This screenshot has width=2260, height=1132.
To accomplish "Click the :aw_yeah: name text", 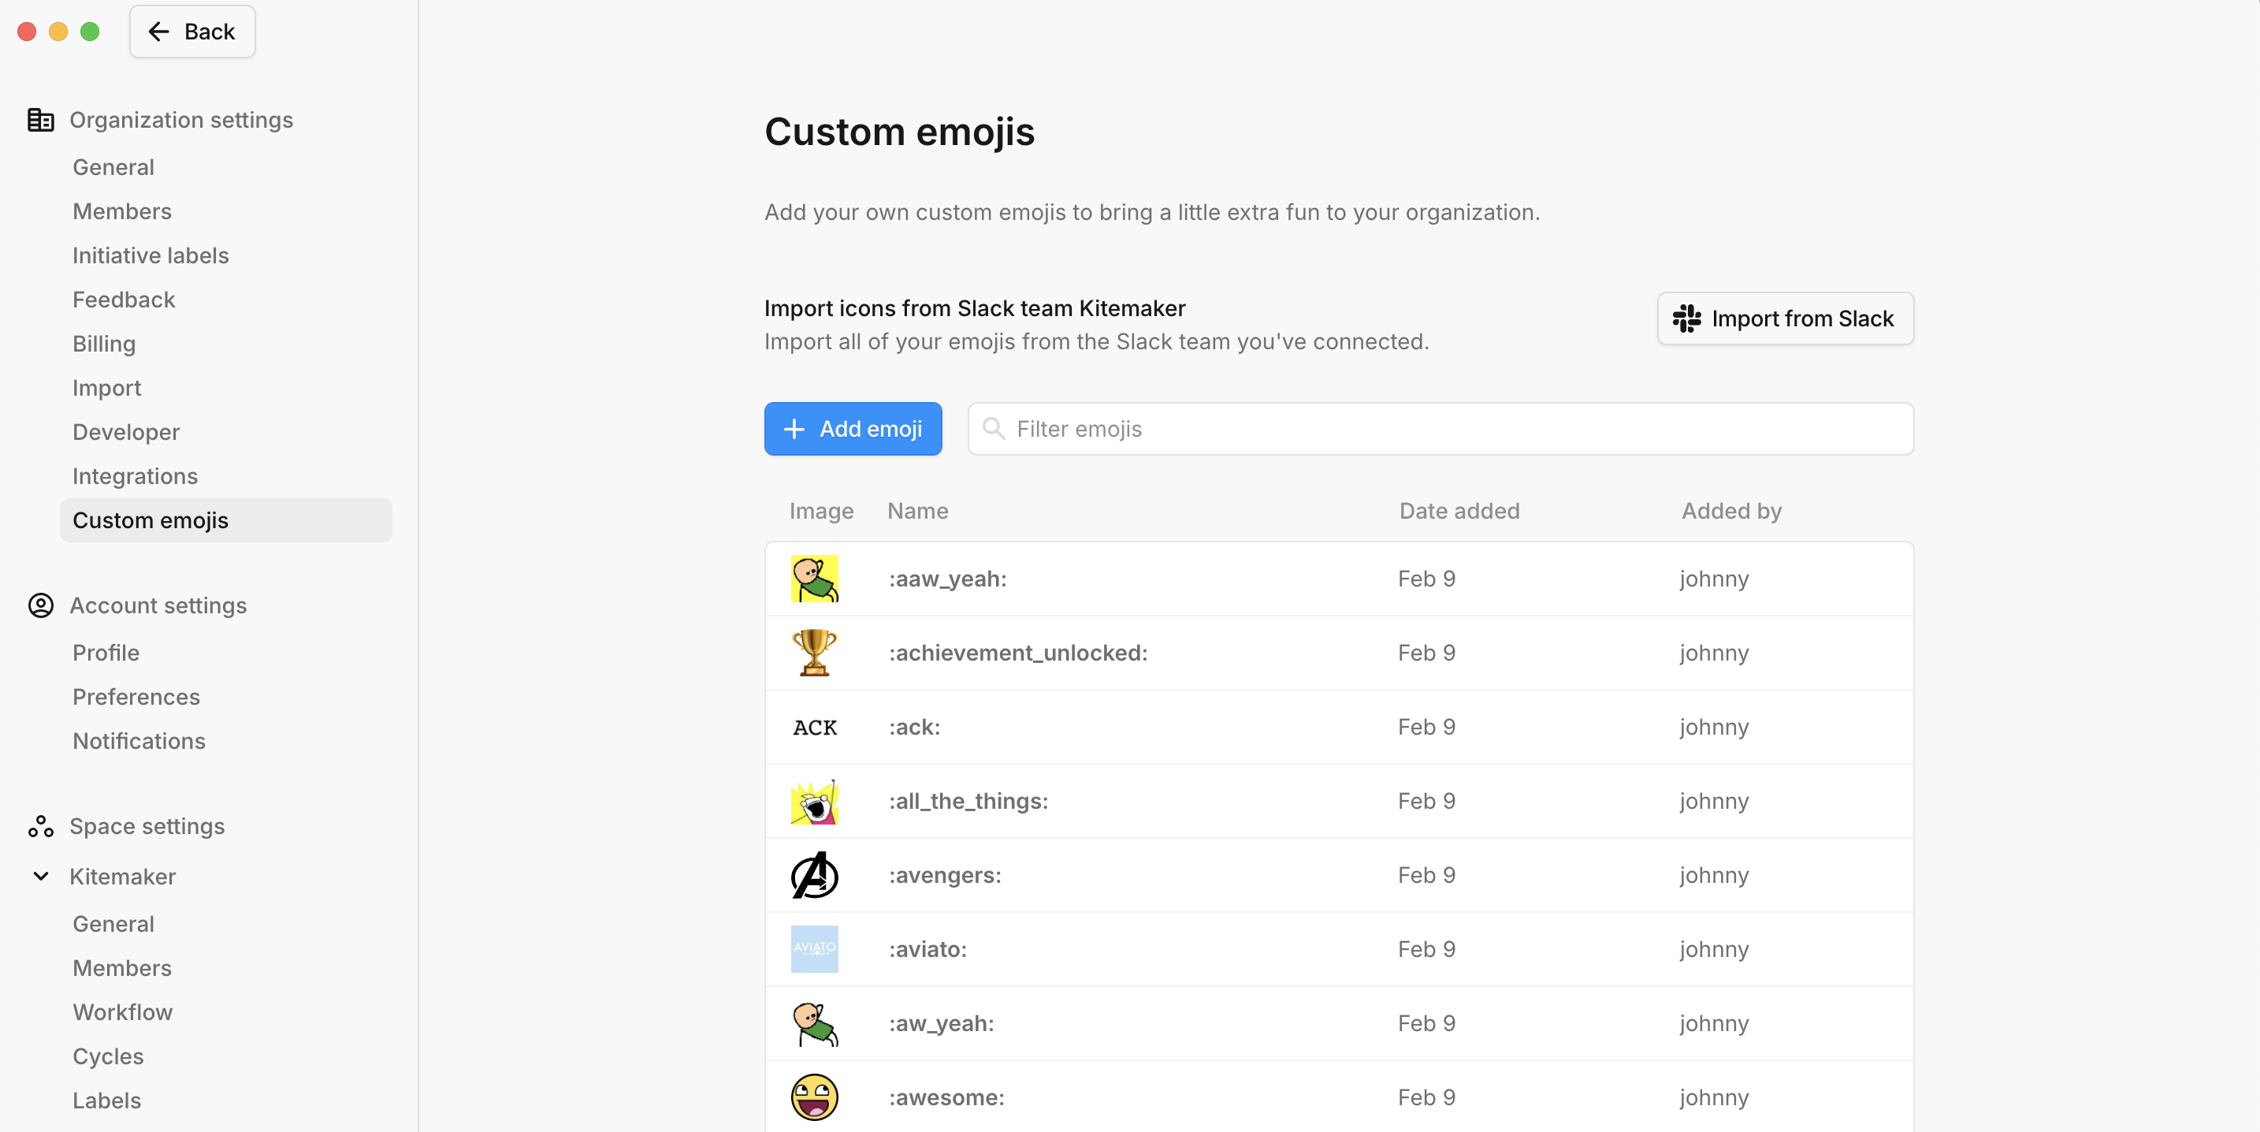I will 942,1023.
